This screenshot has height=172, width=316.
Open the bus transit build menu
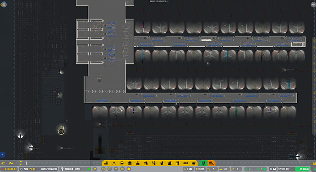(x=122, y=163)
